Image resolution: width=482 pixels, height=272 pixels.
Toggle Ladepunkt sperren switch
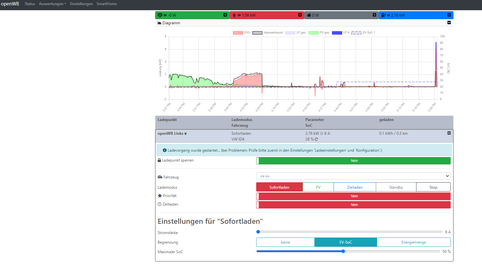click(x=353, y=161)
